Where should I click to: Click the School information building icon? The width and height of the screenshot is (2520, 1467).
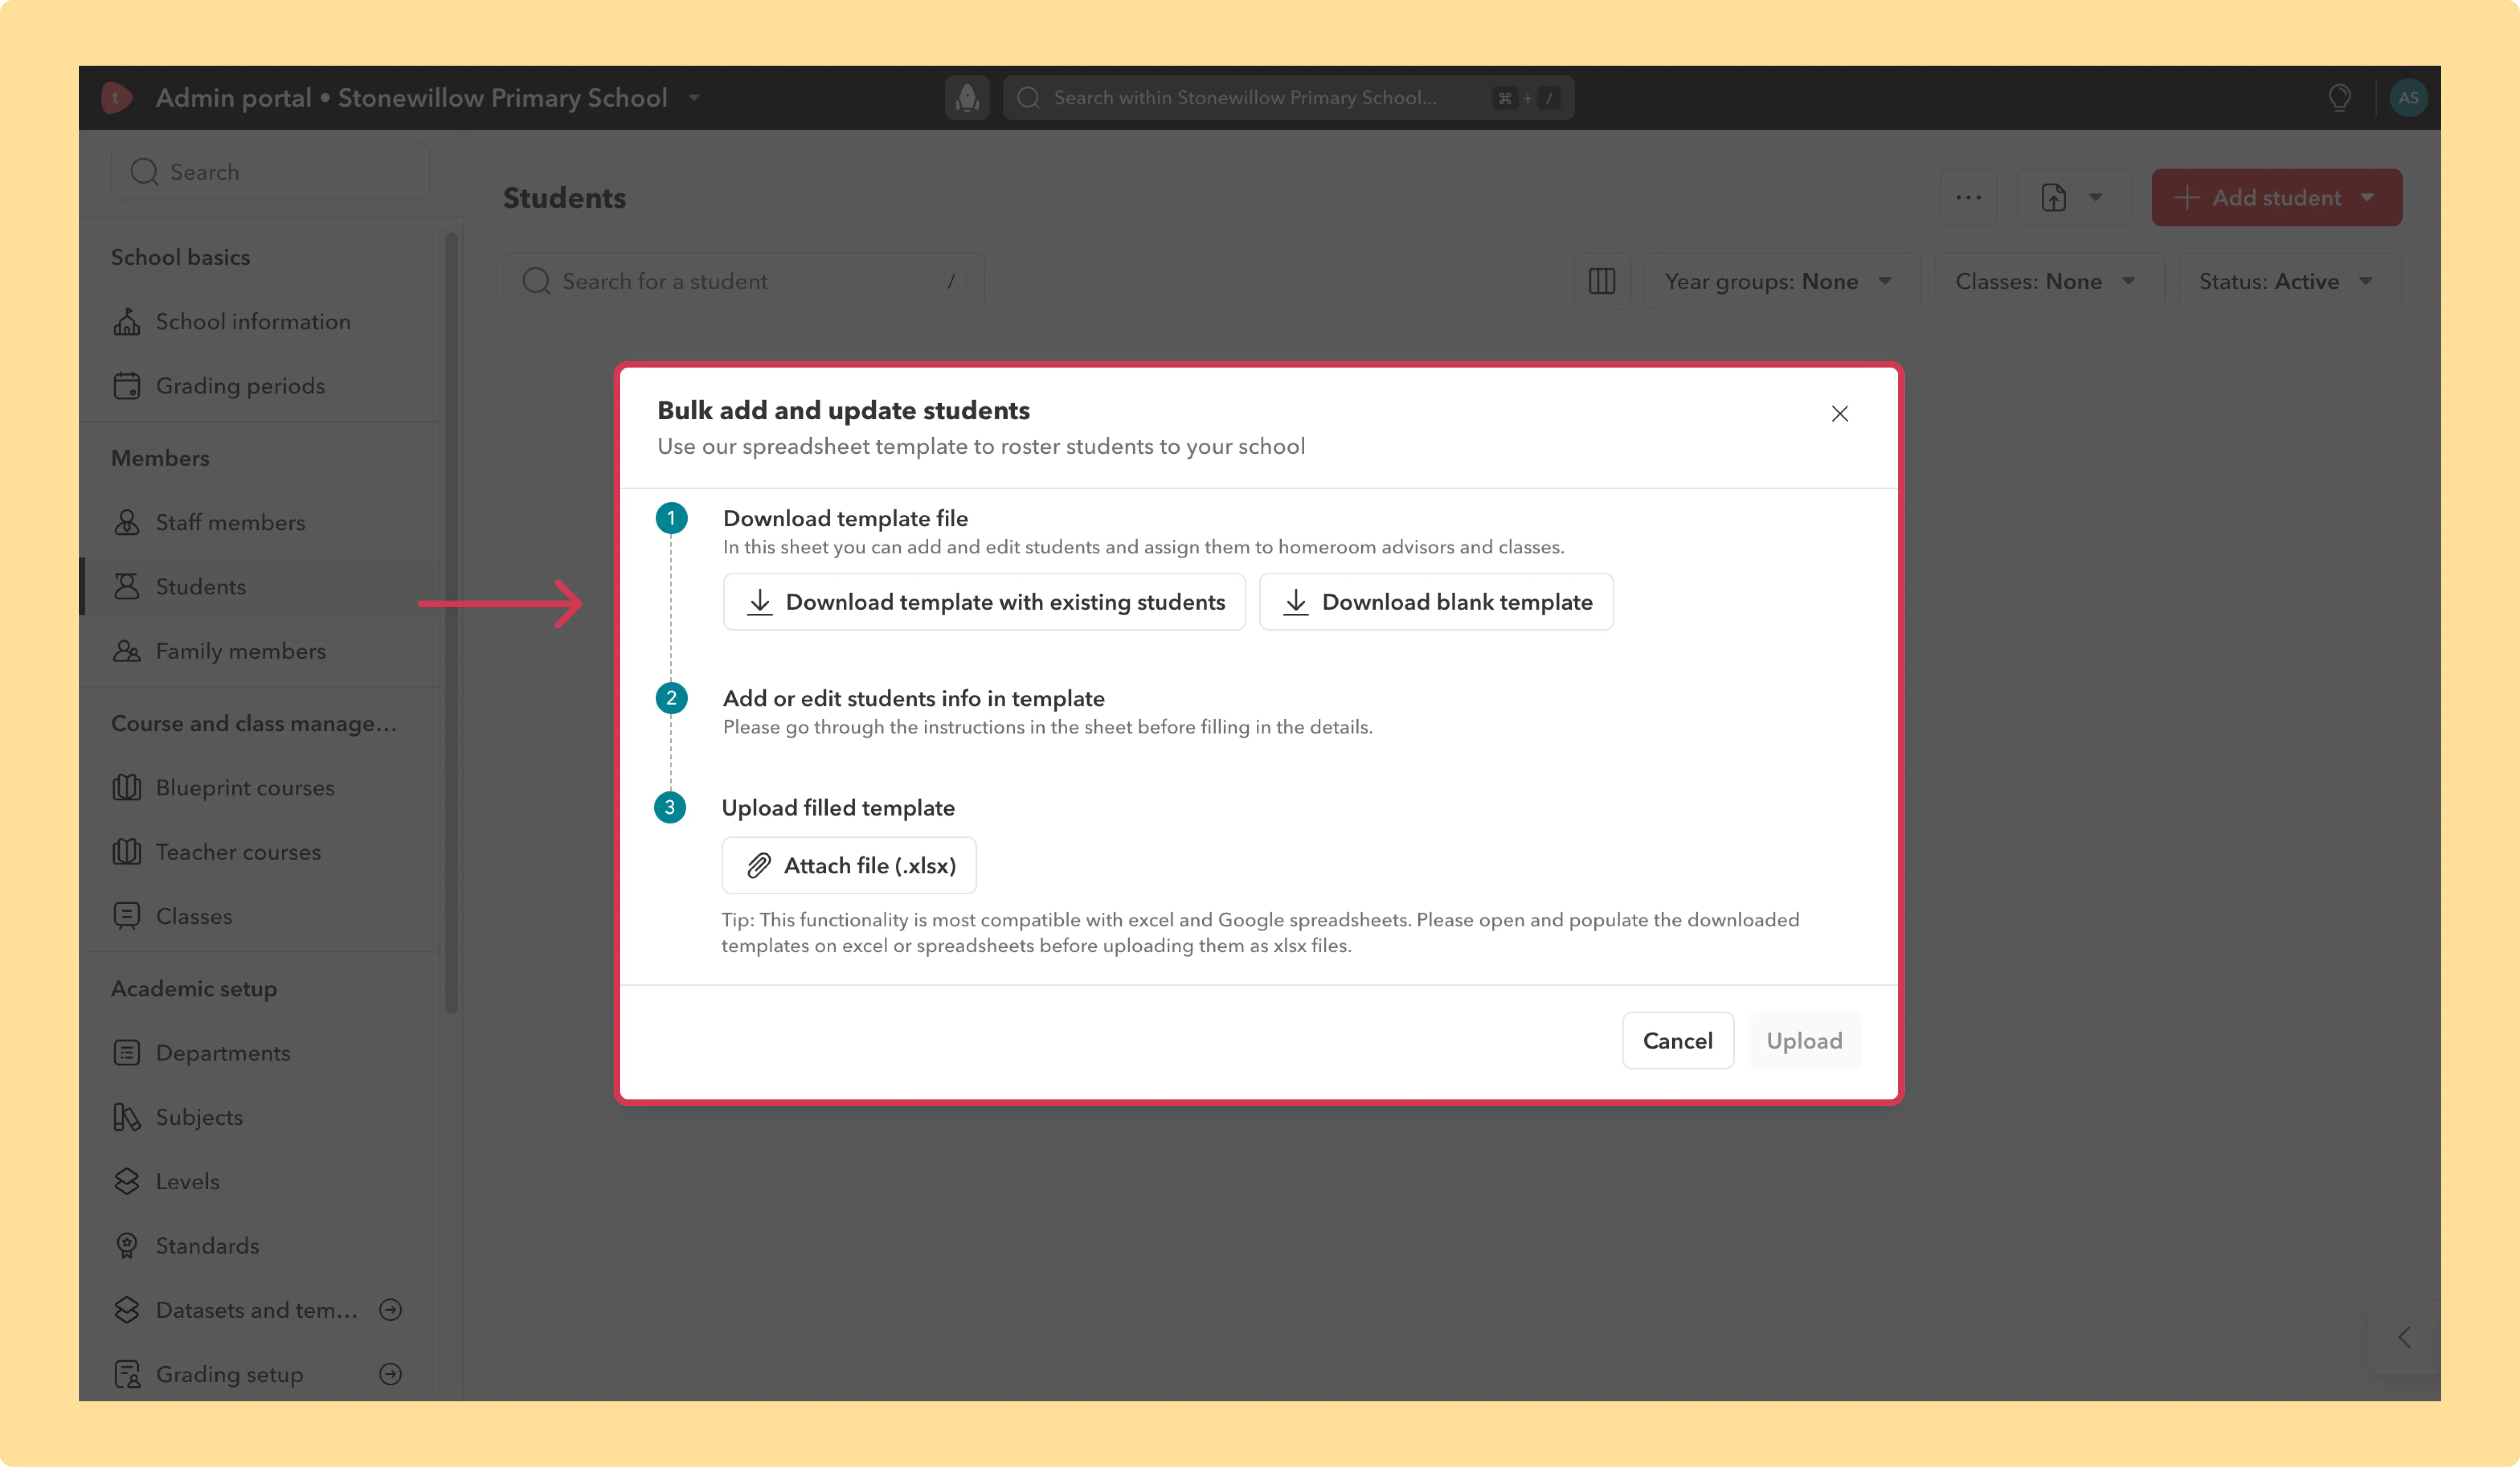127,322
